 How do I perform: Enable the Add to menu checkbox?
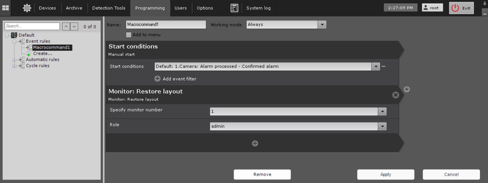129,35
